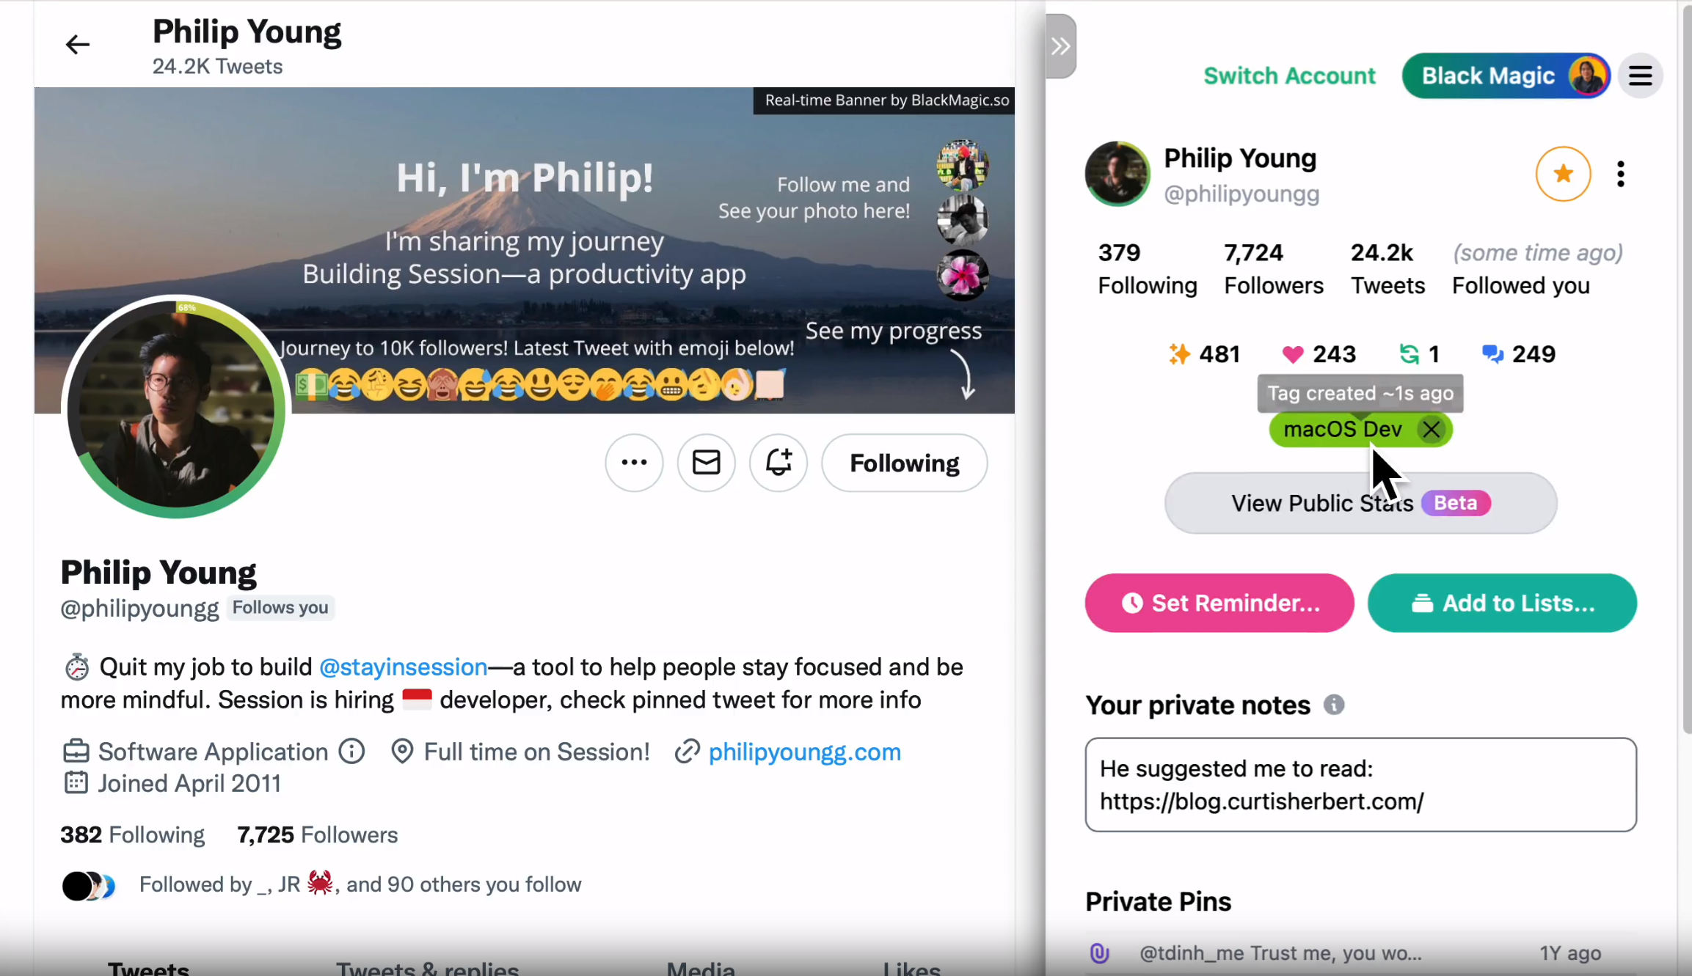
Task: Open the philipyoungg.com website link
Action: 804,752
